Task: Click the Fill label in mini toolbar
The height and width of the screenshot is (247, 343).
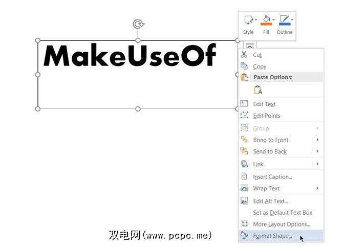Action: pos(266,32)
